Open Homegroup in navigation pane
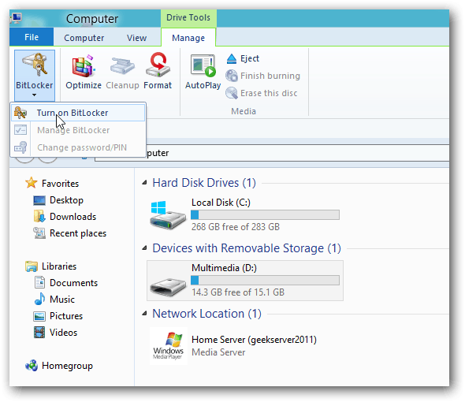The width and height of the screenshot is (465, 402). [67, 366]
